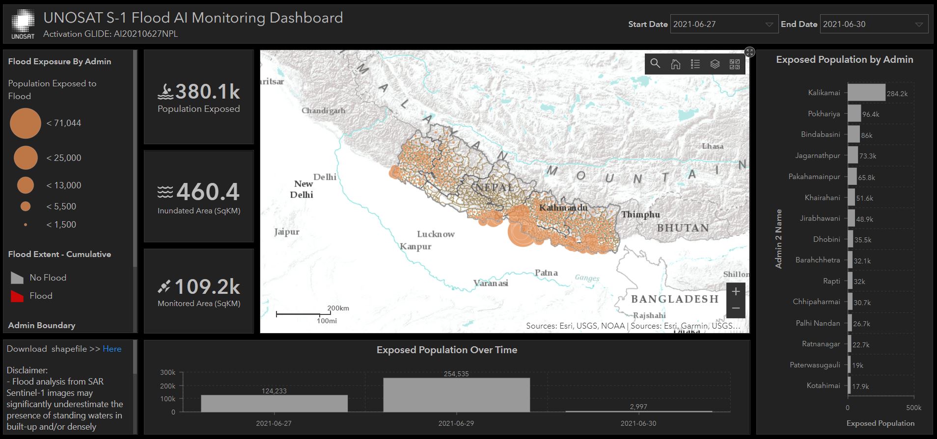Open the End Date dropdown
Image resolution: width=937 pixels, height=439 pixels.
pyautogui.click(x=874, y=25)
